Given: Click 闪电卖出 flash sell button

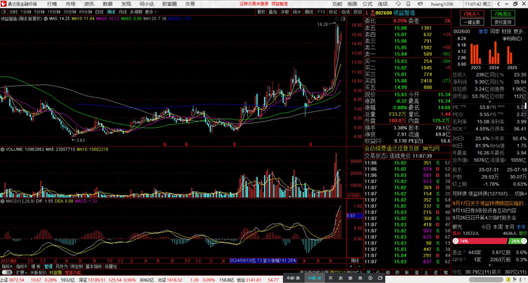Looking at the screenshot, I should (x=503, y=14).
